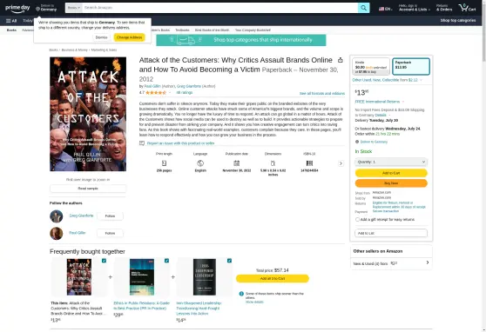Open Paul Gillin author link in byline
The width and height of the screenshot is (486, 332).
[x=152, y=86]
